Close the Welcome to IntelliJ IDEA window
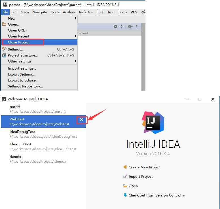Image resolution: width=220 pixels, height=209 pixels. pos(213,99)
